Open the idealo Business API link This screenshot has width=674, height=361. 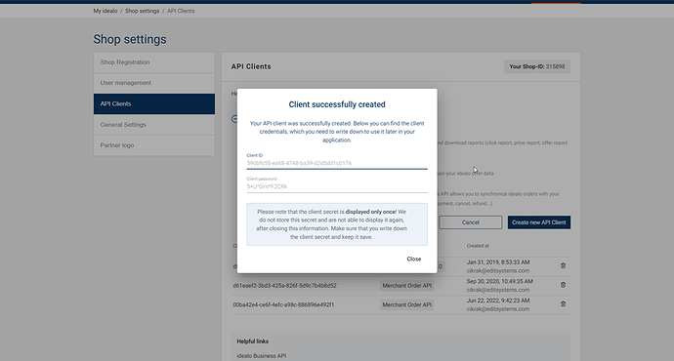click(262, 355)
